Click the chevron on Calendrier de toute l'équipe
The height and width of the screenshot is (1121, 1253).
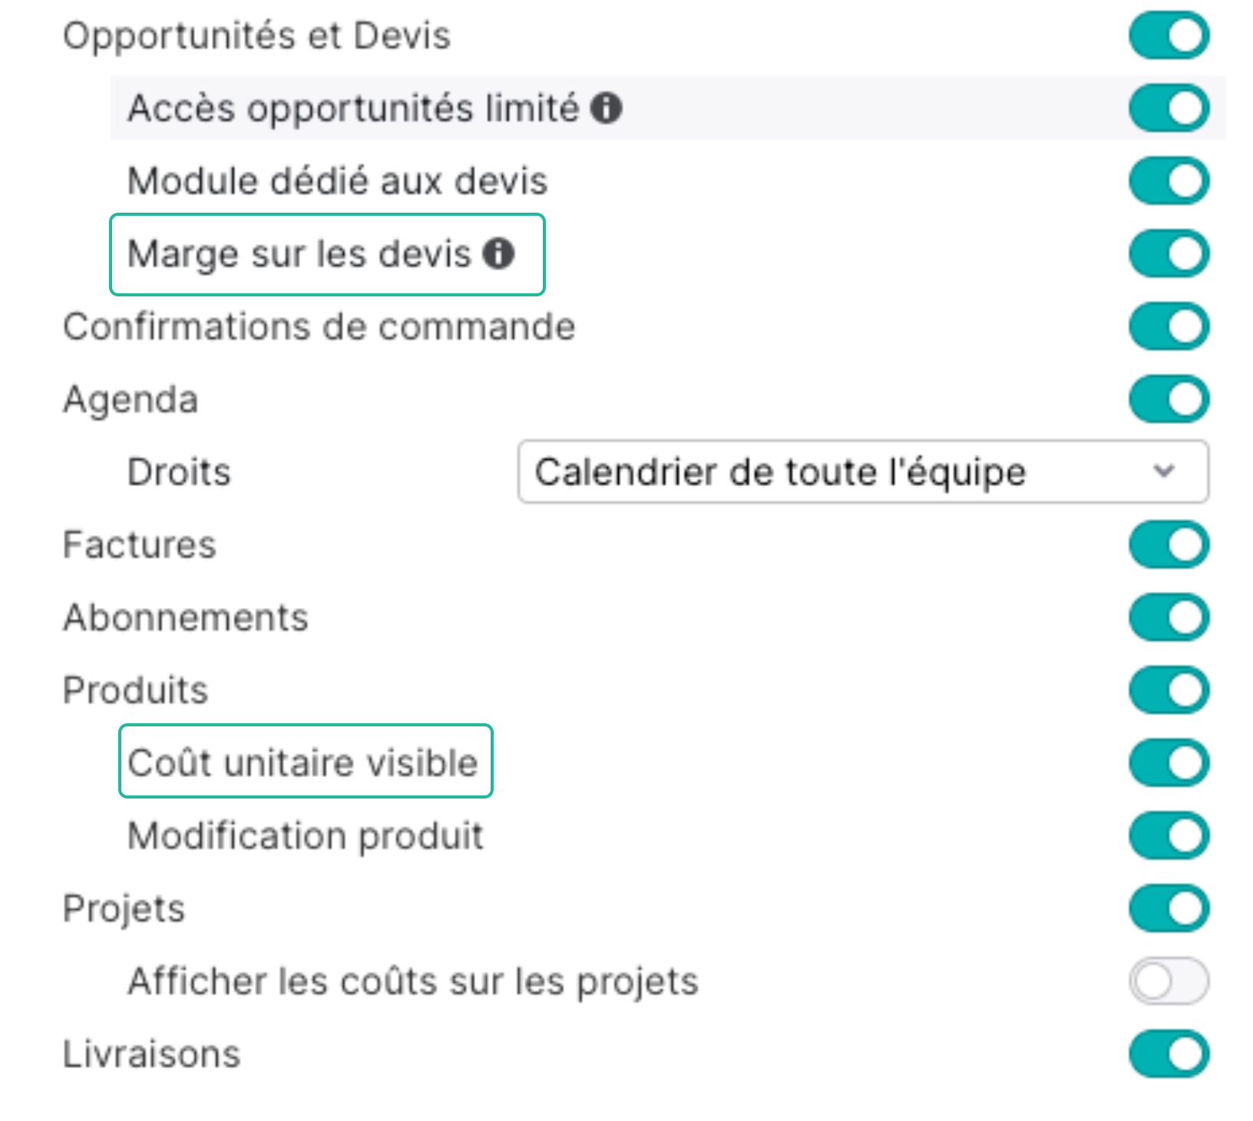1165,471
